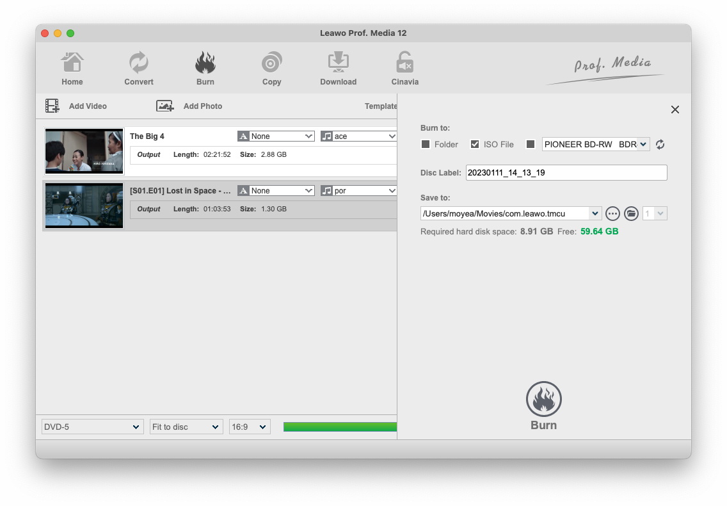Click the large Burn start button
The width and height of the screenshot is (727, 506).
543,400
